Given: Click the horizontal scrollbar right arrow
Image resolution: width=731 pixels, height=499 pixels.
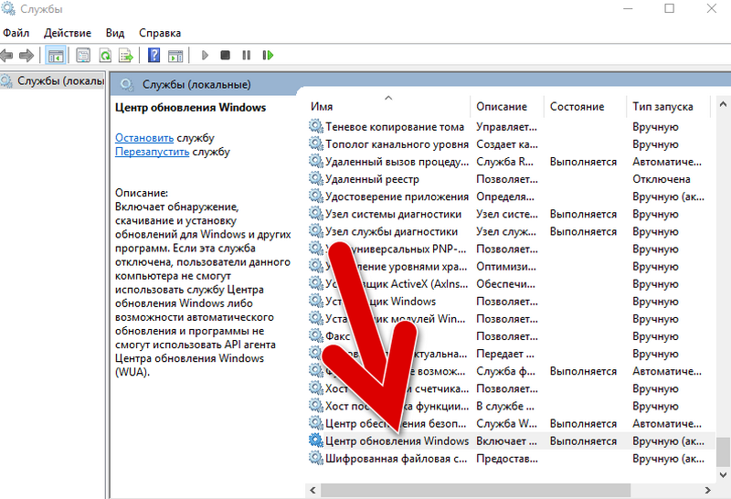Looking at the screenshot, I should pos(707,490).
